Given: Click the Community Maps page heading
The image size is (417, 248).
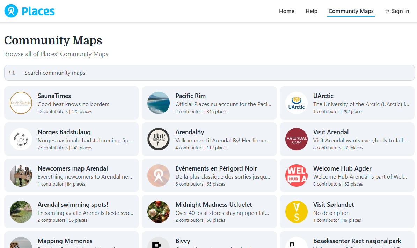Looking at the screenshot, I should tap(53, 40).
